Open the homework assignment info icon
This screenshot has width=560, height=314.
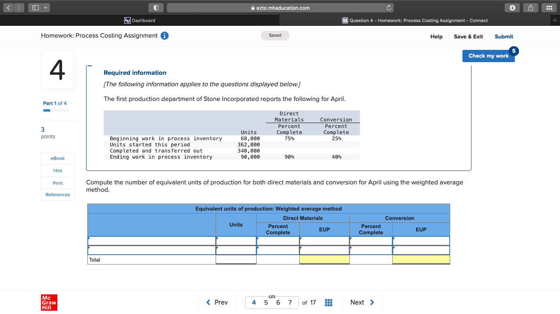[x=164, y=36]
